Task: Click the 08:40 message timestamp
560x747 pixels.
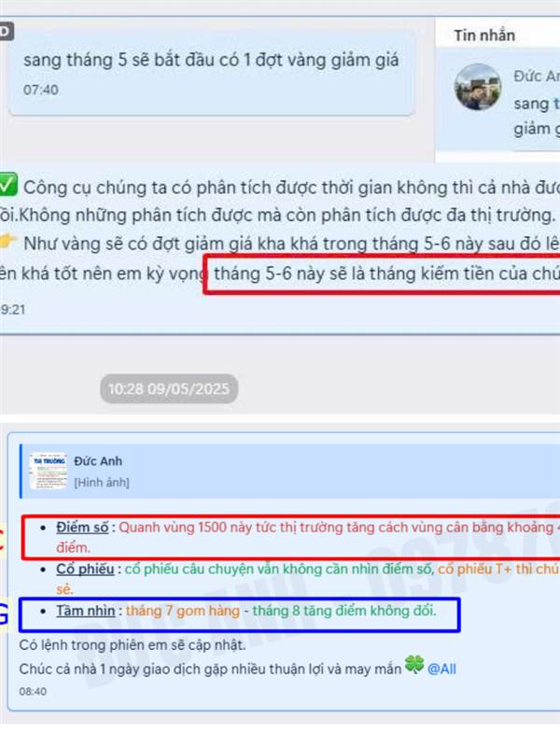Action: click(x=33, y=691)
